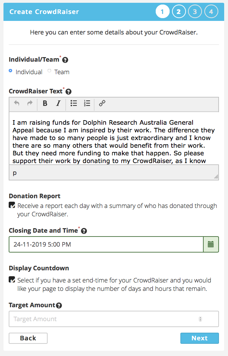Toggle italic formatting in the editor
Screen dimensions: 228x356
[x=58, y=103]
